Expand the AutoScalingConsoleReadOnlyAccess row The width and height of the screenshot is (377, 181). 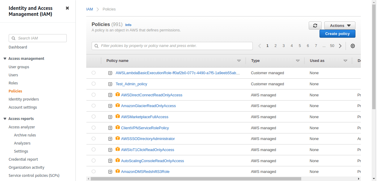point(110,161)
